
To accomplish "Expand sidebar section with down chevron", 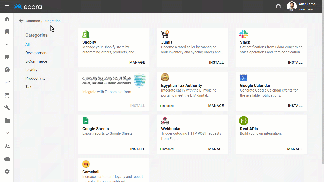I will (x=7, y=133).
